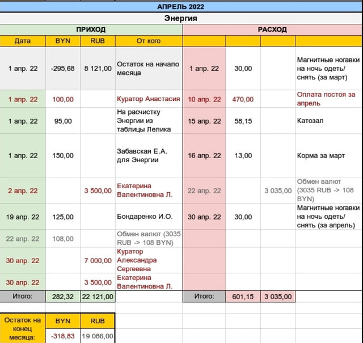The height and width of the screenshot is (343, 363).
Task: Select the Дата column header cell
Action: pos(23,41)
